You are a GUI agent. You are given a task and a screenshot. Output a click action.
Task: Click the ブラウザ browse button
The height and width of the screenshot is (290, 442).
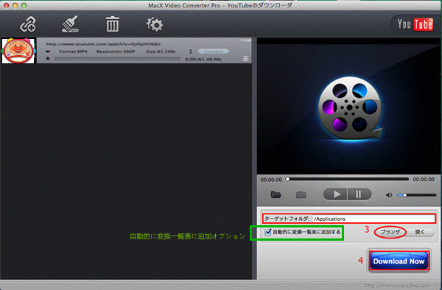(390, 232)
